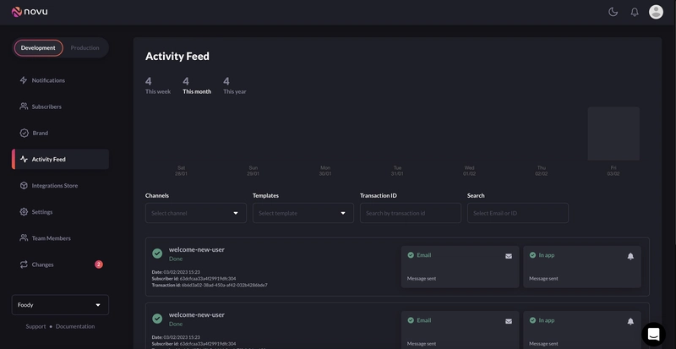Select the Development environment
The image size is (676, 349).
click(38, 48)
